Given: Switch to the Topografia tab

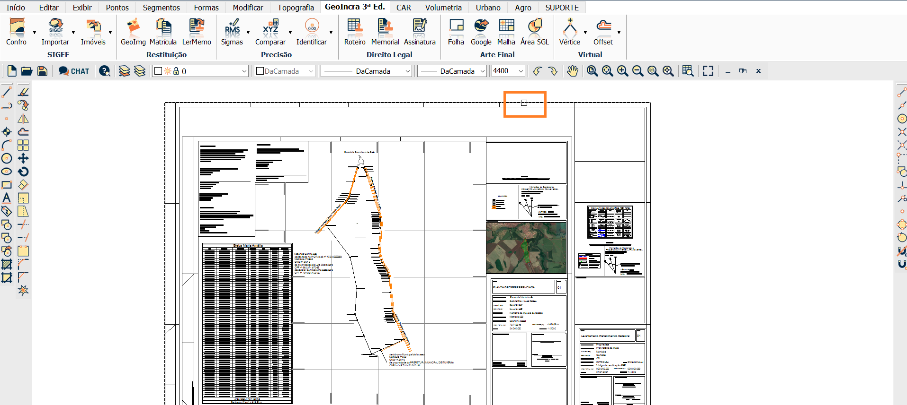Looking at the screenshot, I should click(296, 8).
